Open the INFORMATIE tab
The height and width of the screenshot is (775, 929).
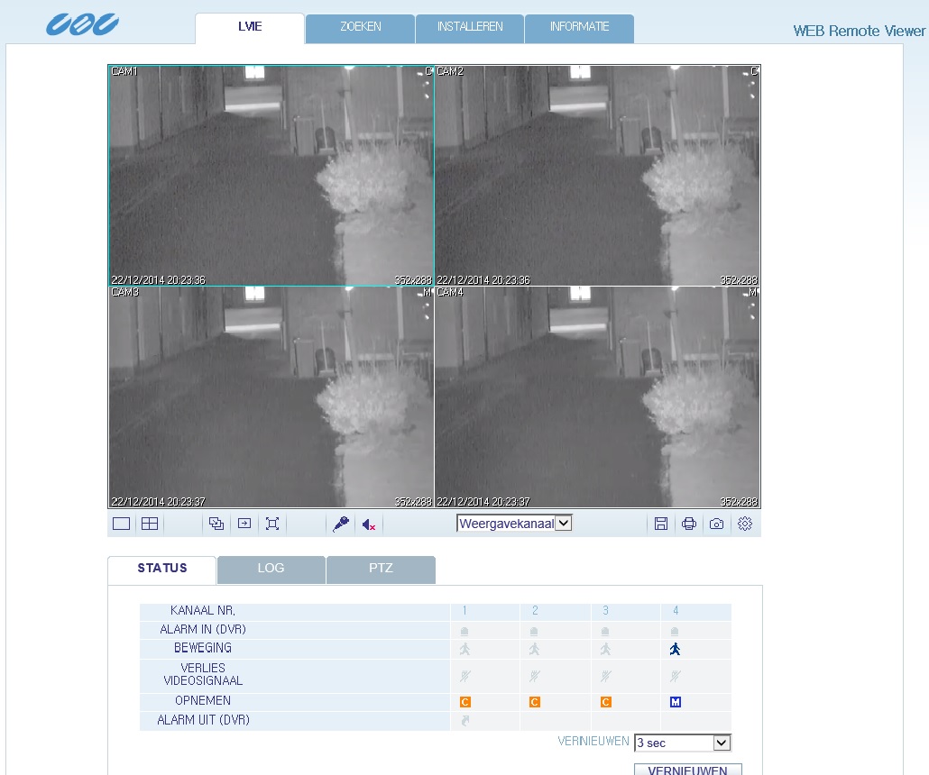pos(579,29)
